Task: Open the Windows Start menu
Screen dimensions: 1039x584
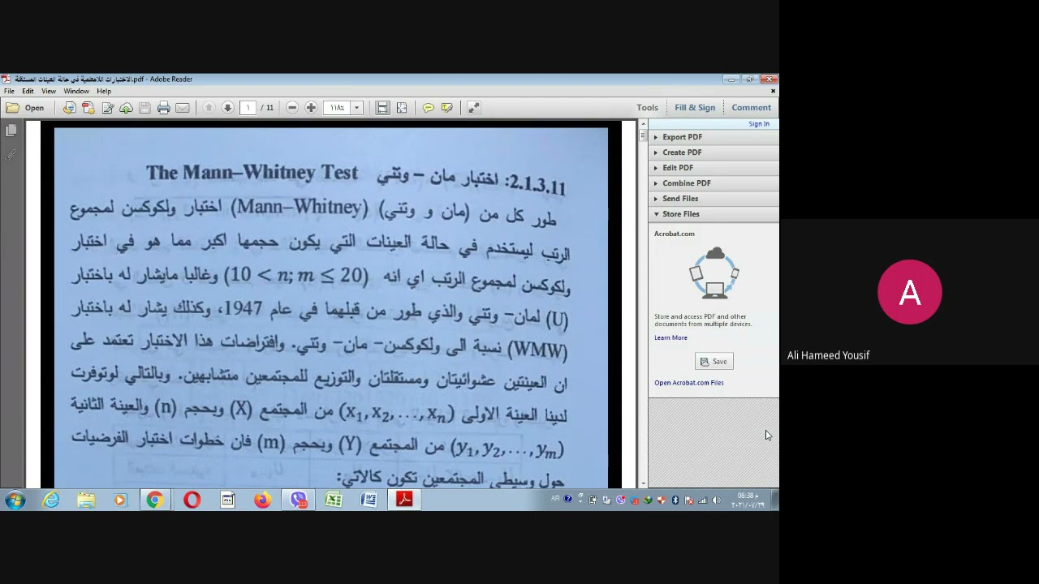Action: point(15,500)
